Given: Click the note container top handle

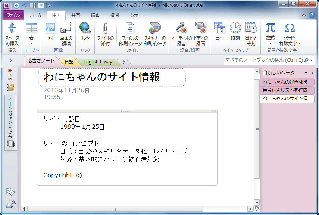Looking at the screenshot, I should point(126,111).
